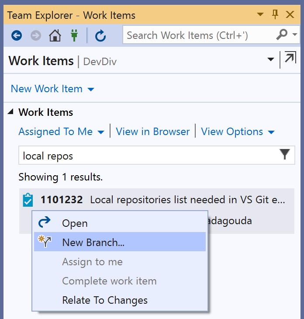Go back using the blue arrow icon
This screenshot has height=319, width=304.
pyautogui.click(x=17, y=35)
